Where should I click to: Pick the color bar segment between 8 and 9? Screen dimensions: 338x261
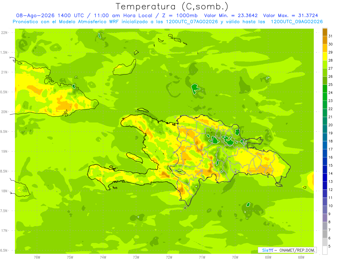[325, 218]
